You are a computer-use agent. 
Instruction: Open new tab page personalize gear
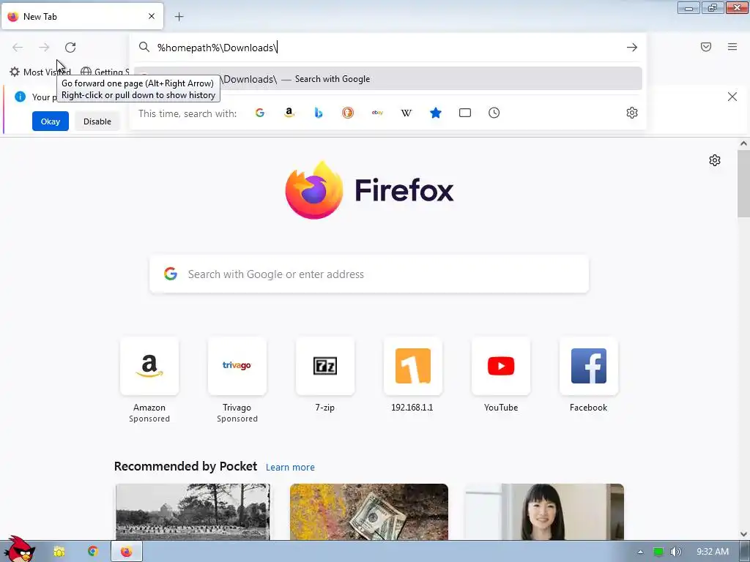pyautogui.click(x=715, y=160)
